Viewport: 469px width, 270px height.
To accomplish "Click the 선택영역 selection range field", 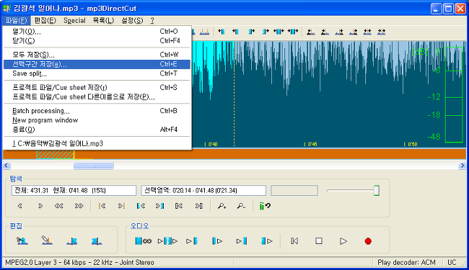I will coord(203,190).
